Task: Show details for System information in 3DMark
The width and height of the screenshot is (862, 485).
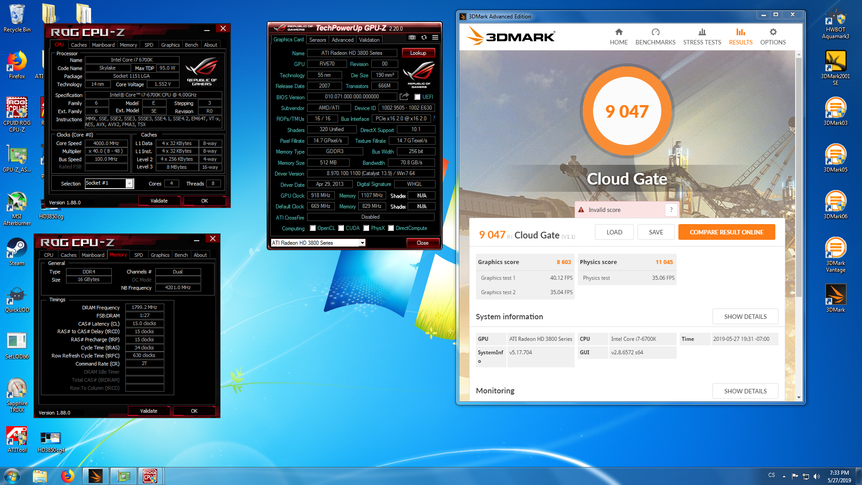Action: pyautogui.click(x=745, y=317)
